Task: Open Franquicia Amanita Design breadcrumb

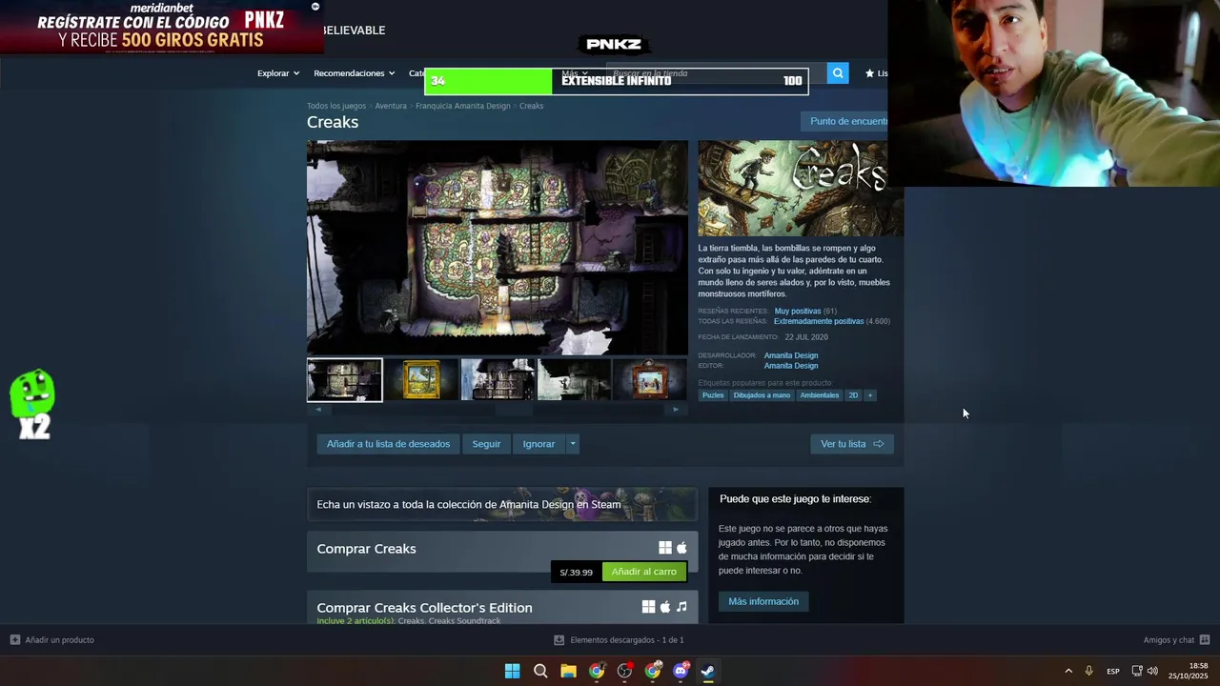Action: click(x=463, y=106)
